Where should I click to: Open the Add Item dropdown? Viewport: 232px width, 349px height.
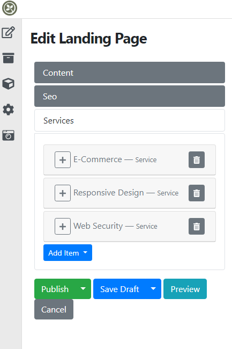[x=68, y=253]
